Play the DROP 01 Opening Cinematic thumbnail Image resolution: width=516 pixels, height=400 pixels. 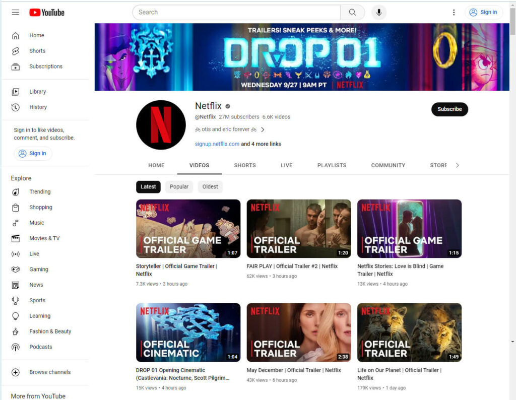click(x=188, y=332)
